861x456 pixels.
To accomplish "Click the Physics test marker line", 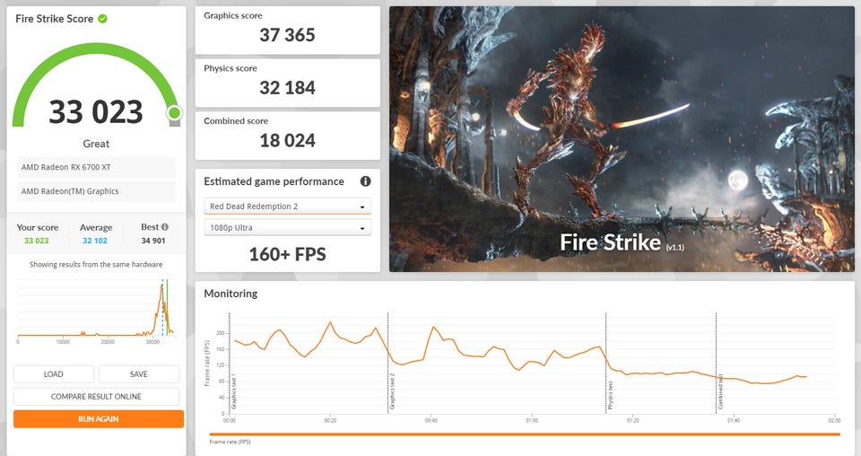I will [605, 363].
